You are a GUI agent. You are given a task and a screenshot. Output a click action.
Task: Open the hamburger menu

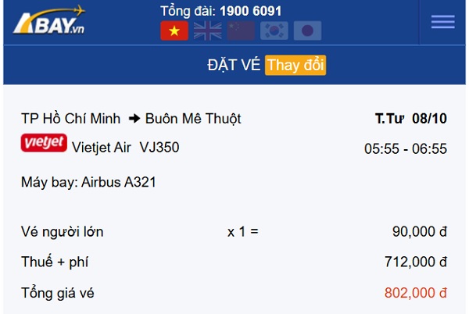442,22
